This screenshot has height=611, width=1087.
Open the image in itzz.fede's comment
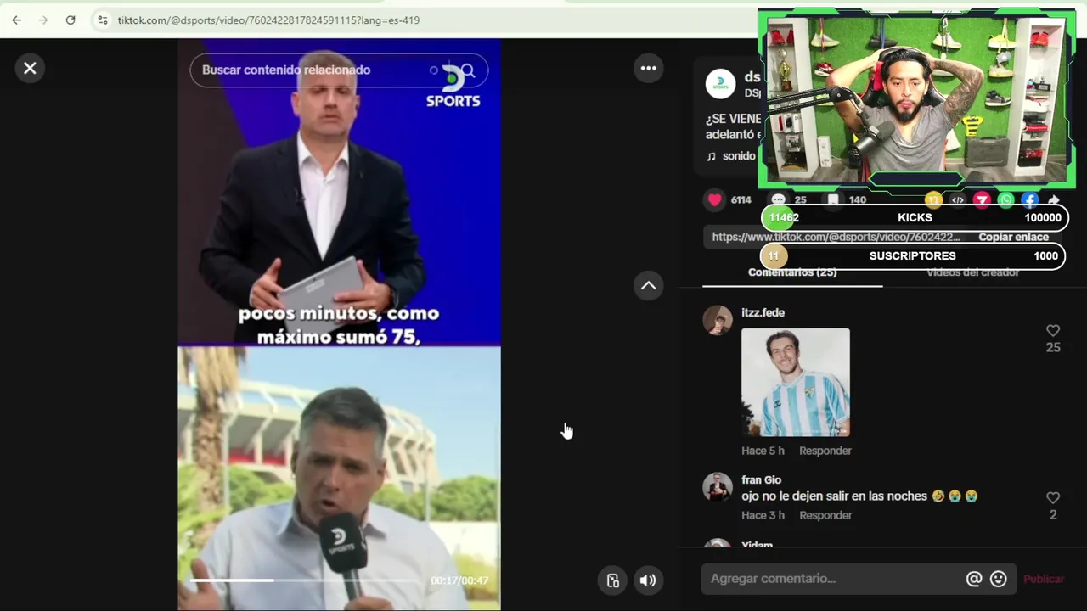[x=796, y=383]
